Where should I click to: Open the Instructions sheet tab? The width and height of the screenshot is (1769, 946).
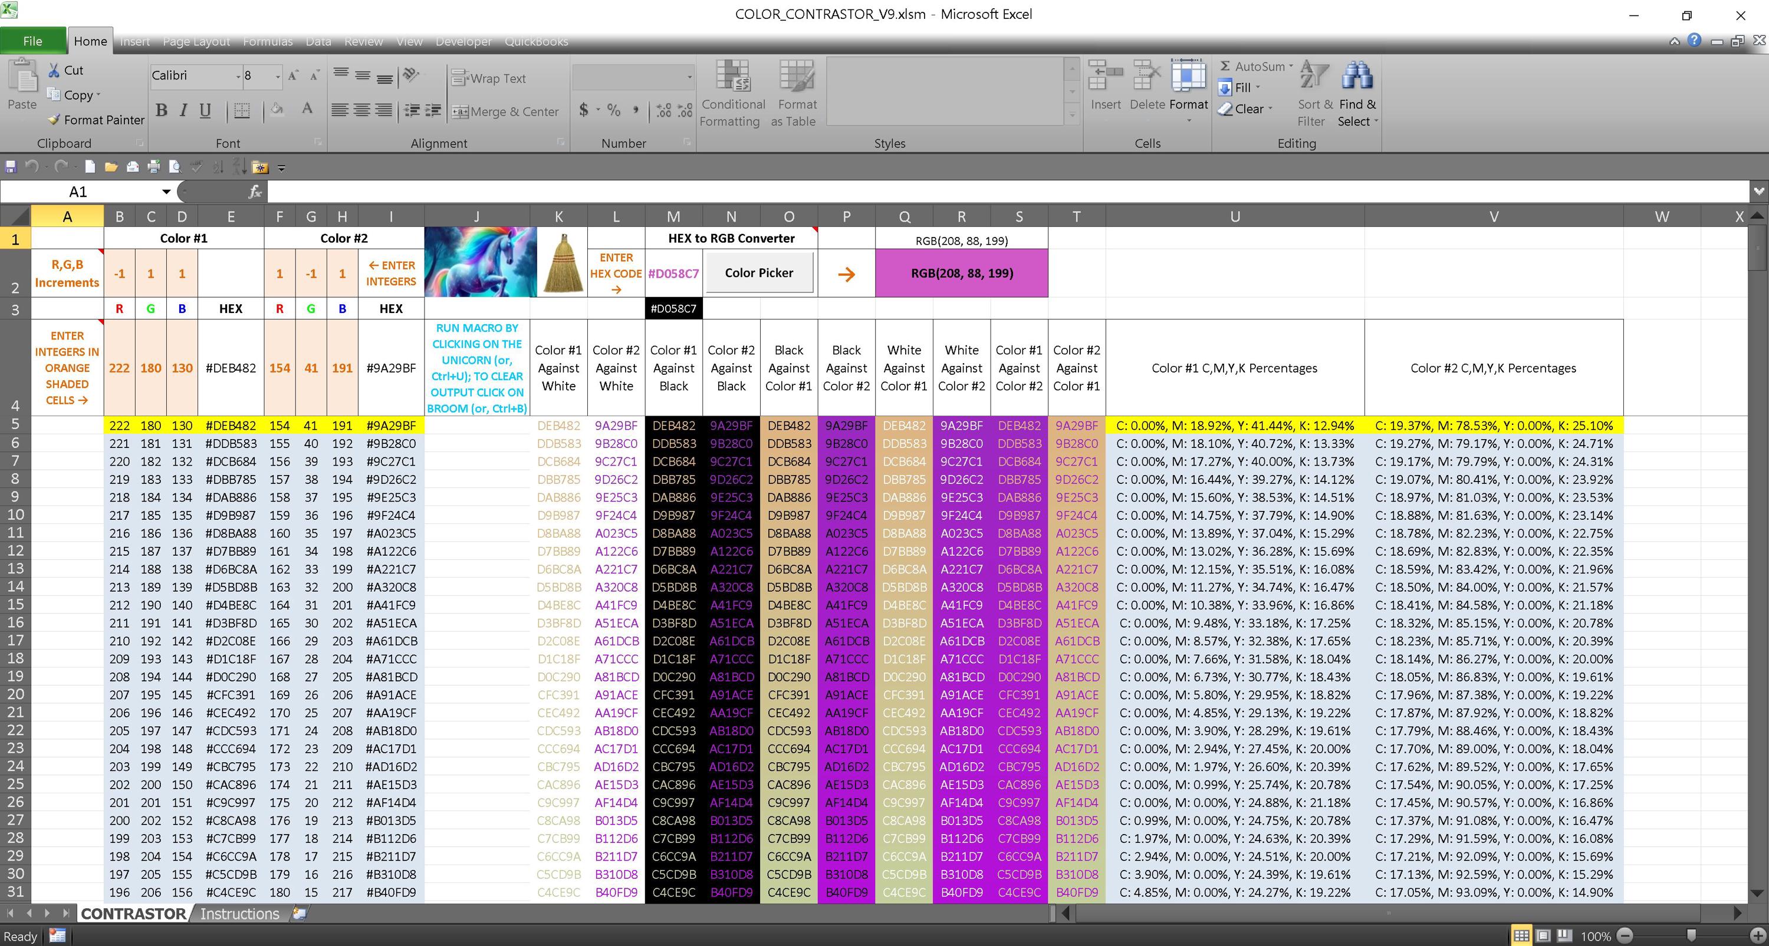coord(239,914)
